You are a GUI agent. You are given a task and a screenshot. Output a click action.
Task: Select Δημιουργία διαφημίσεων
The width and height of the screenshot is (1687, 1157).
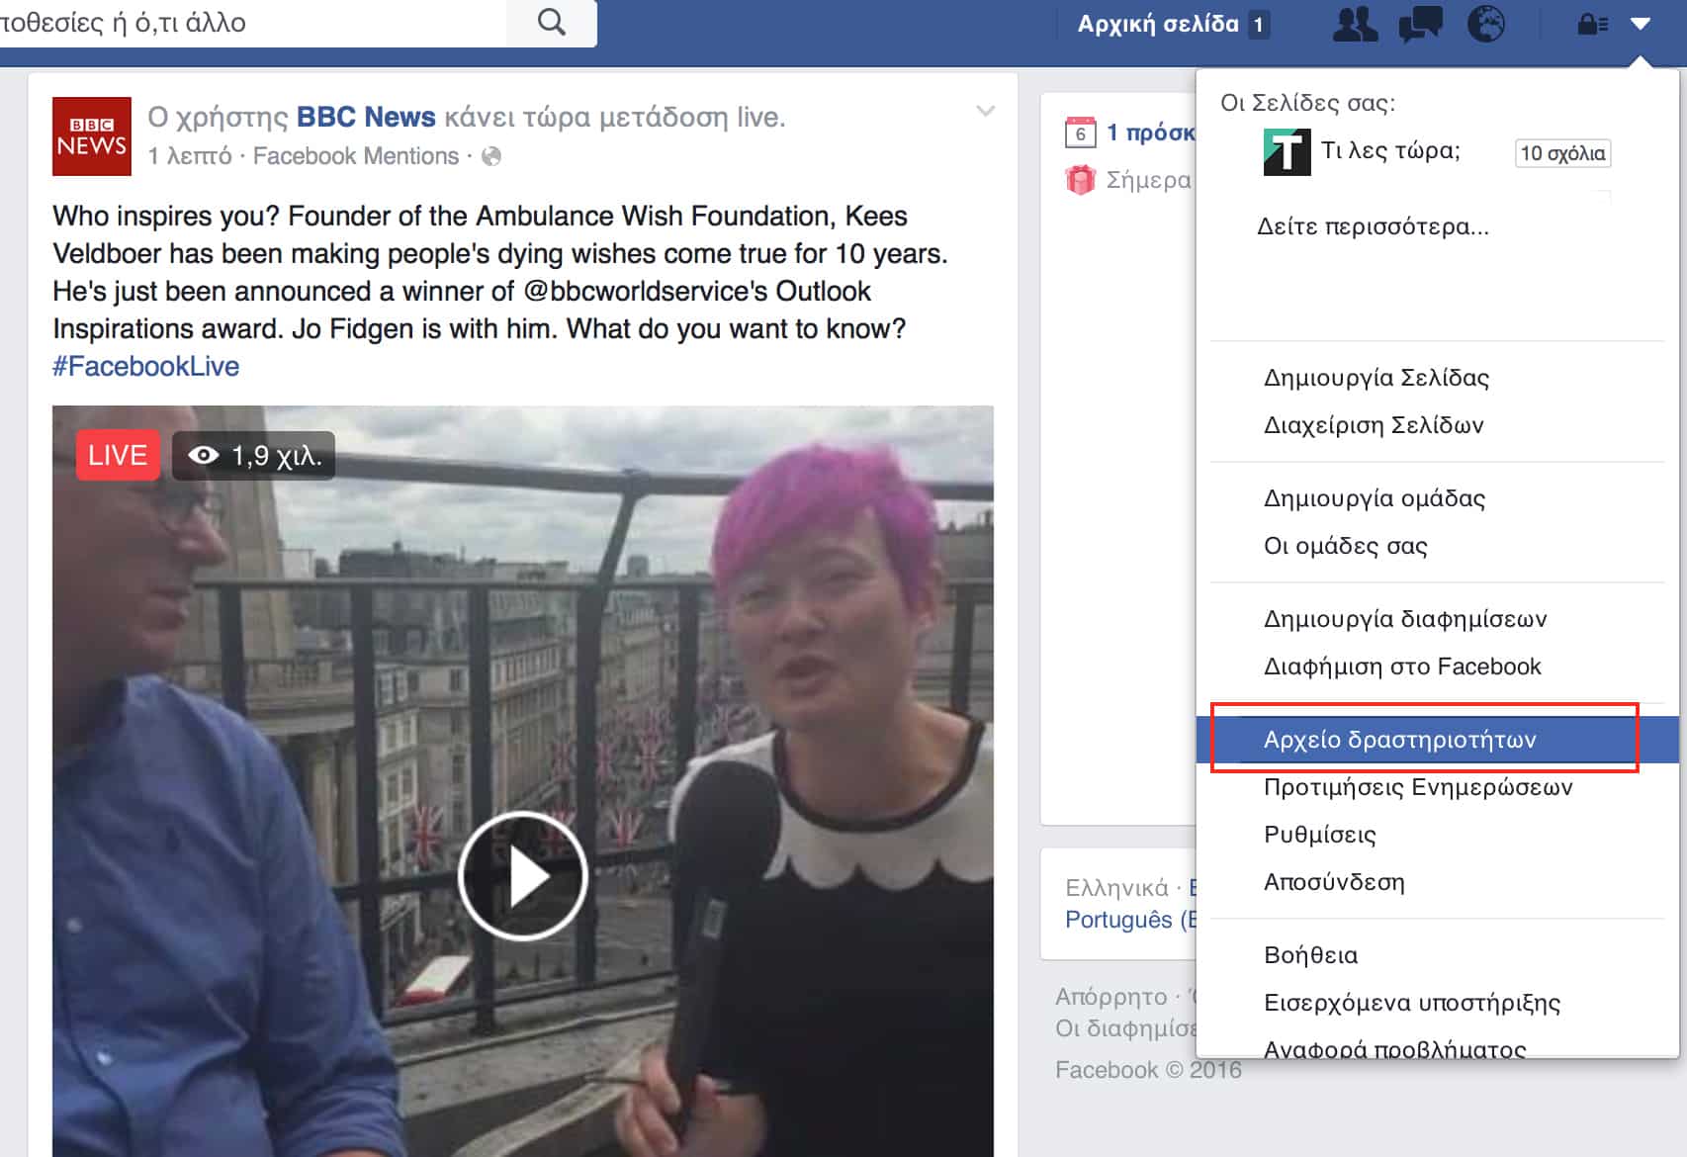tap(1405, 619)
